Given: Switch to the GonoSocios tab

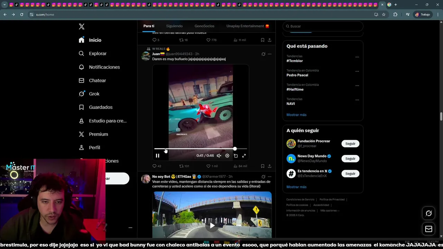Looking at the screenshot, I should point(204,26).
